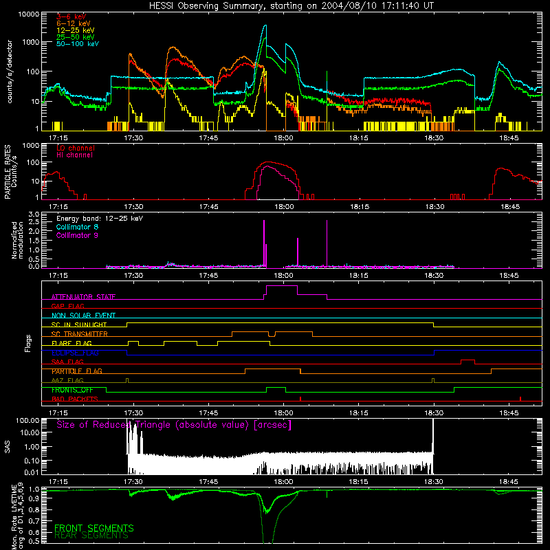550x550 pixels.
Task: Click the SC_TRANSMITTER flag label
Action: (79, 333)
